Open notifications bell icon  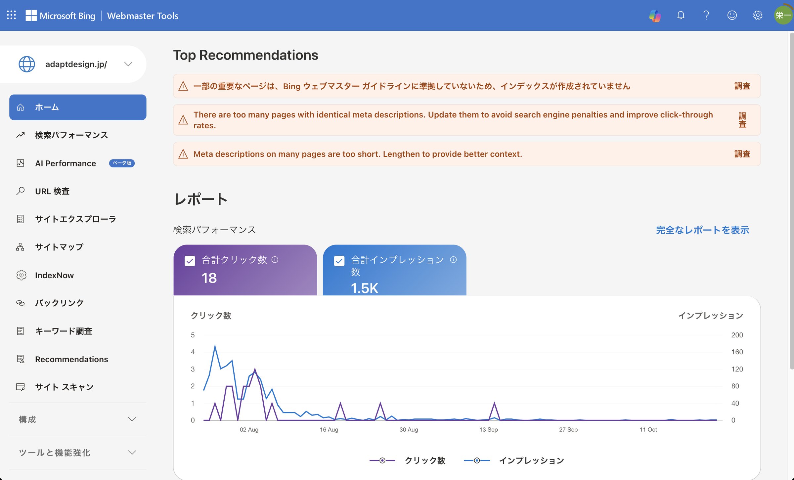pos(681,15)
